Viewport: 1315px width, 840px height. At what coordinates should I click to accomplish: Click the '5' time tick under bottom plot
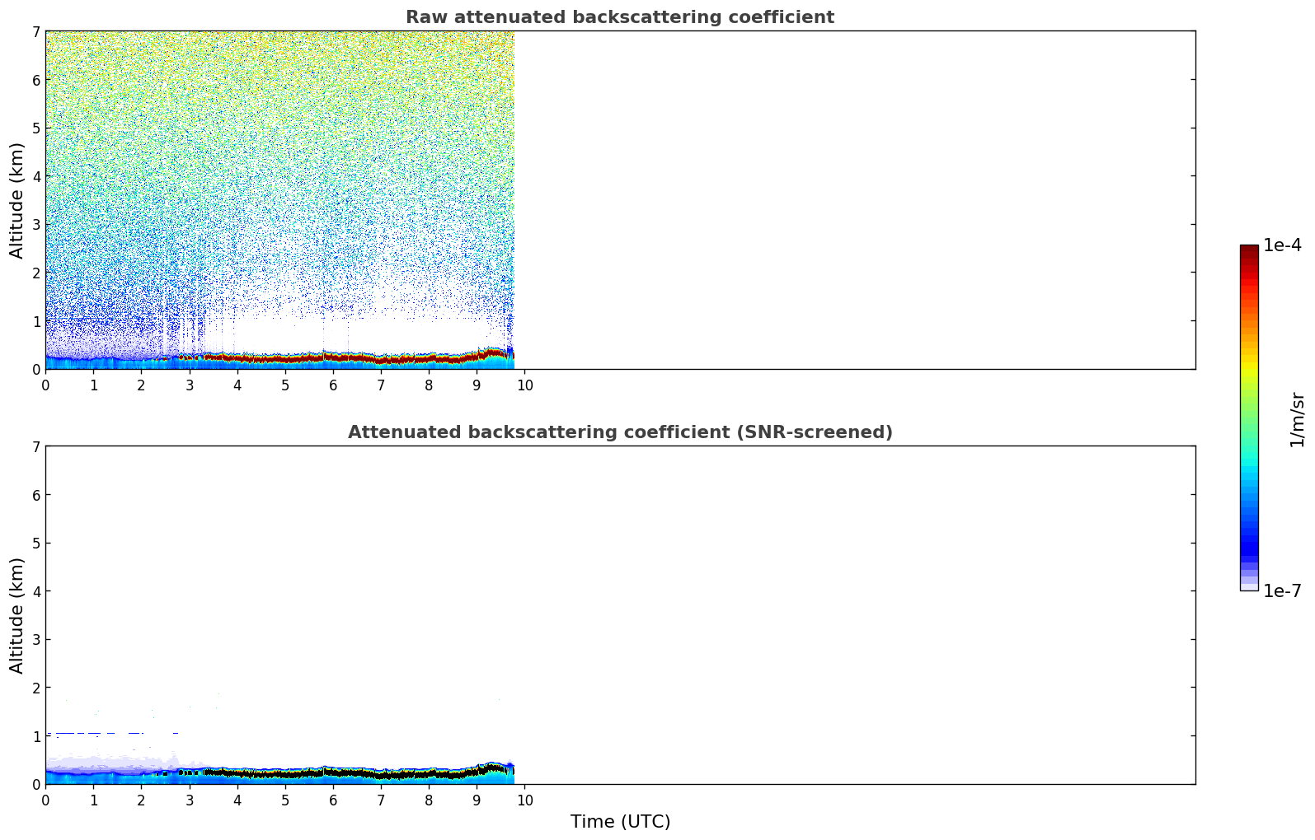point(285,800)
